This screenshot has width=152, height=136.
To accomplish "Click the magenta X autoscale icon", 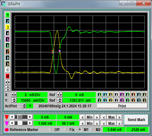I will (122, 95).
